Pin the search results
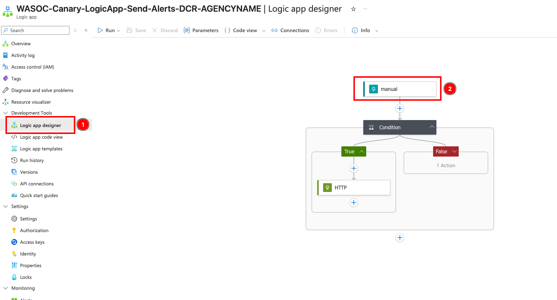 click(x=75, y=30)
